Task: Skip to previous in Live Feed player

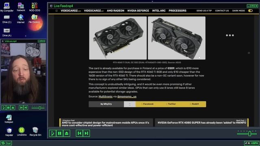Action: [80, 133]
